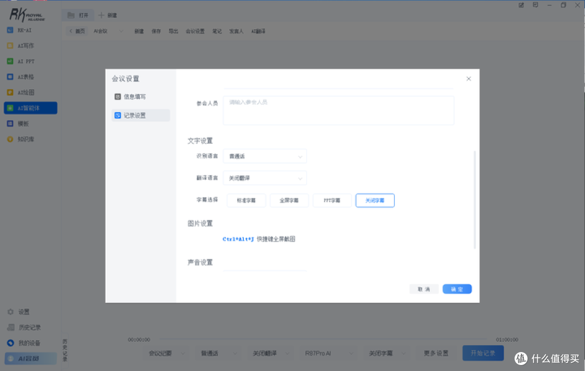This screenshot has width=585, height=371.
Task: Click 笔记 in the meeting toolbar
Action: [217, 31]
